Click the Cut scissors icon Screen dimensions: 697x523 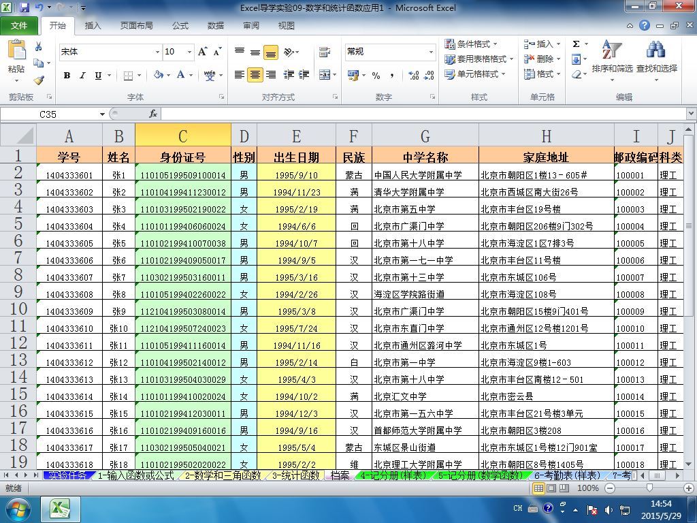[x=39, y=46]
